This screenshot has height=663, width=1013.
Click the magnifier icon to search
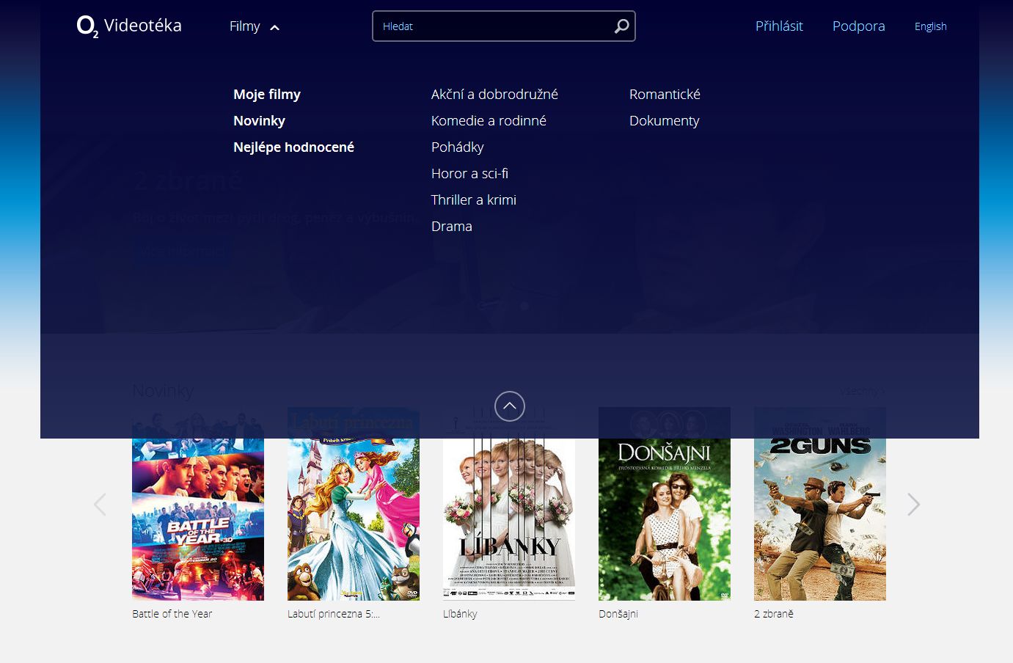tap(621, 26)
